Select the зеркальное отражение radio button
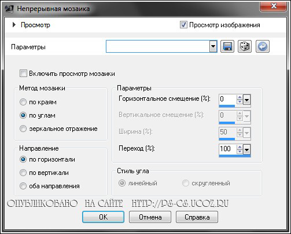The image size is (291, 234). tap(23, 129)
